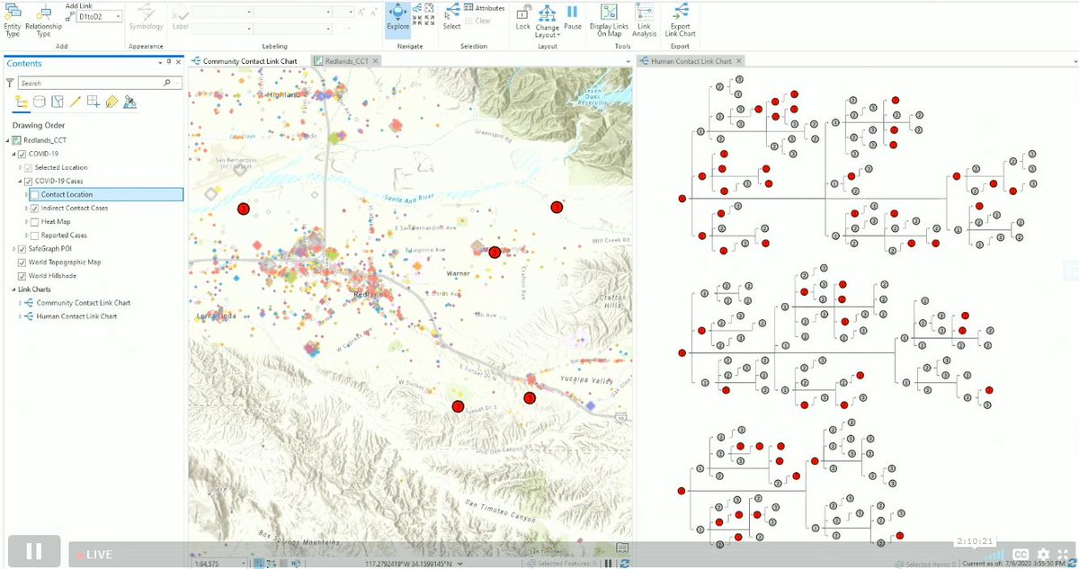Click the Label button in Labeling group
Image resolution: width=1079 pixels, height=569 pixels.
pos(181,17)
